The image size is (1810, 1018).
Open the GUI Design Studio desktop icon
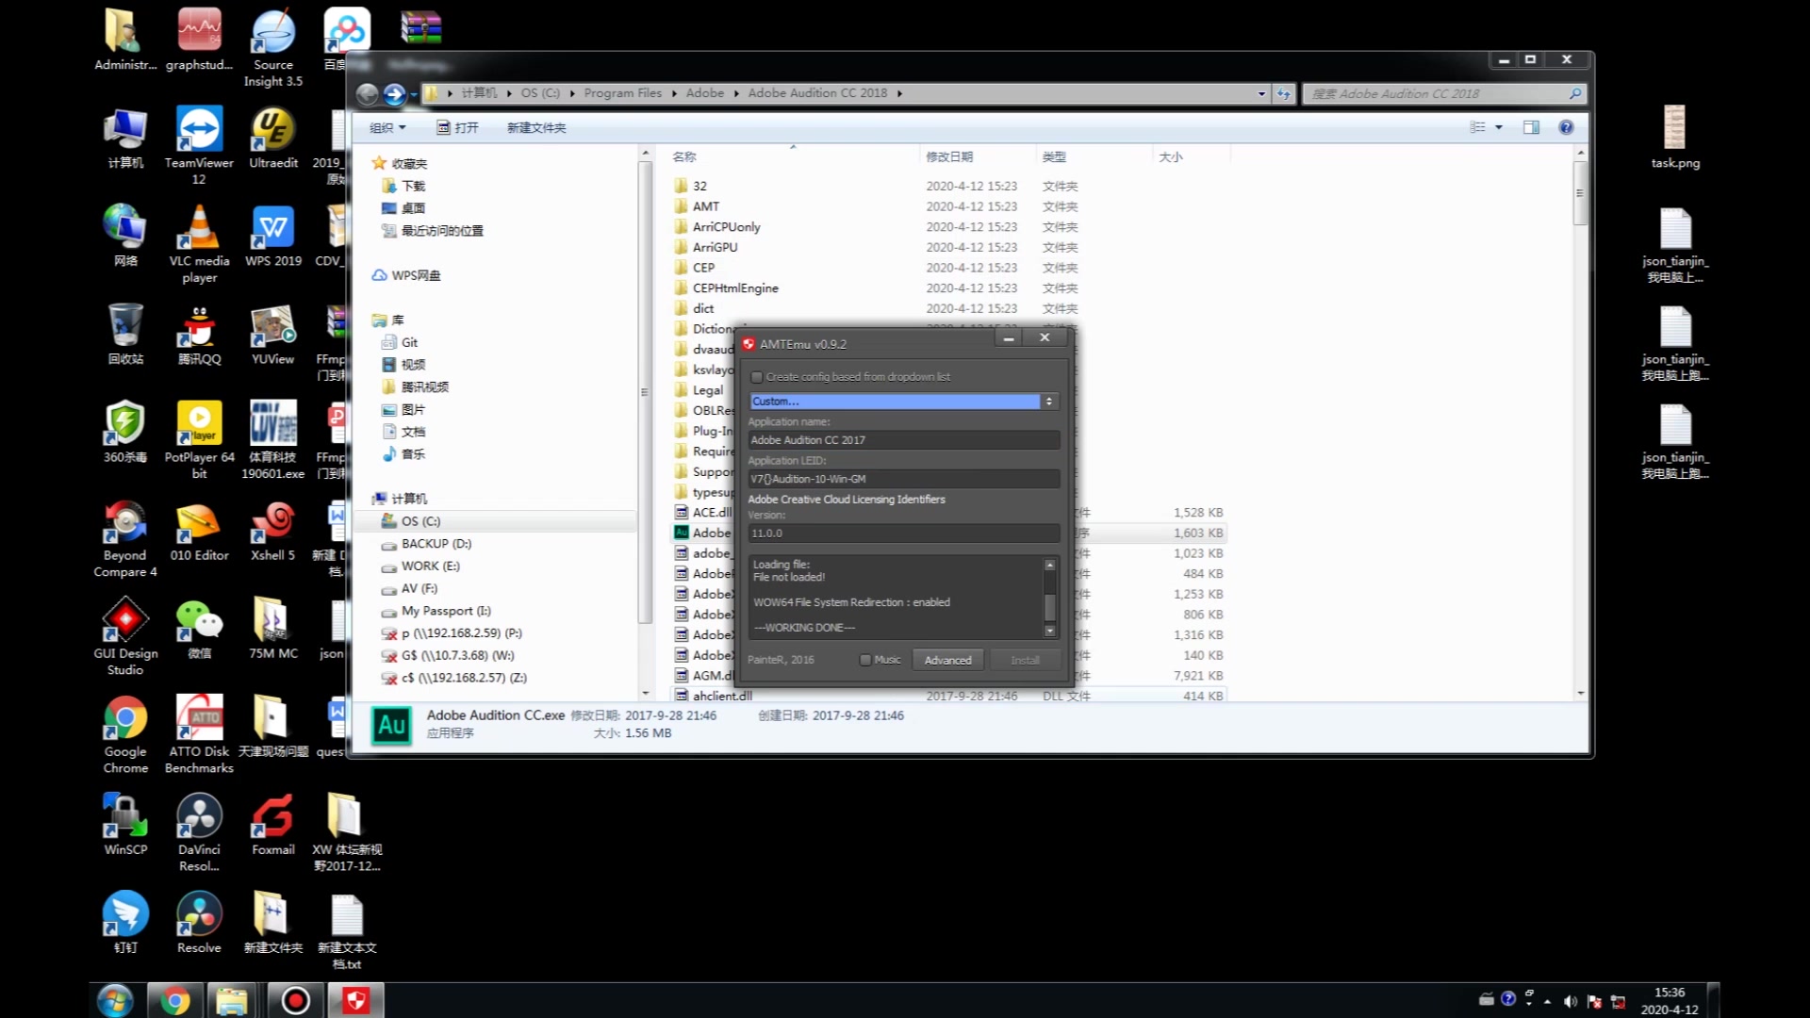(x=125, y=636)
